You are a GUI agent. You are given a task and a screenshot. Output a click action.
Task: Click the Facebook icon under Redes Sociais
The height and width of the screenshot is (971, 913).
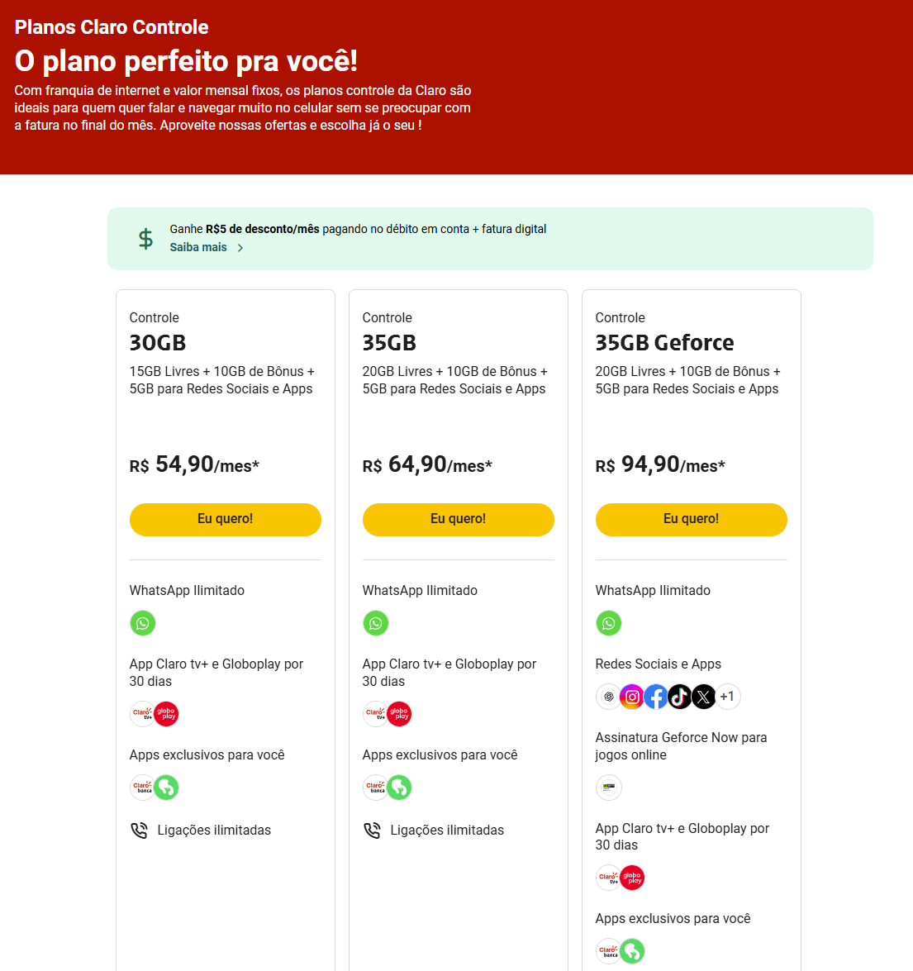click(x=656, y=697)
